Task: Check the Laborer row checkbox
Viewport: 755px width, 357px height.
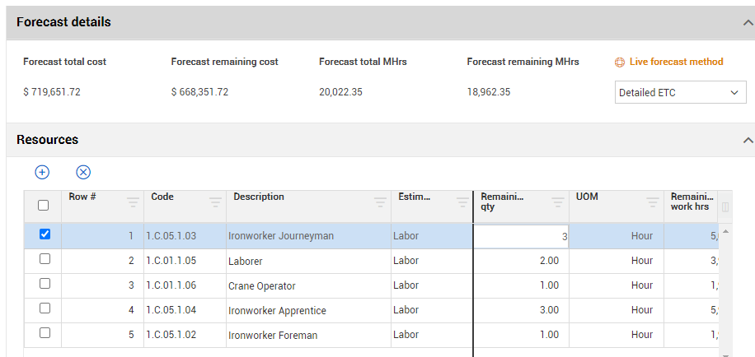Action: coord(45,259)
